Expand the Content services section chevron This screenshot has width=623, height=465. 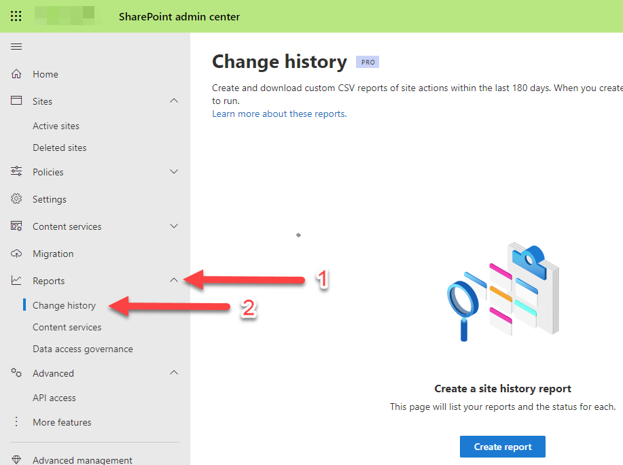174,226
